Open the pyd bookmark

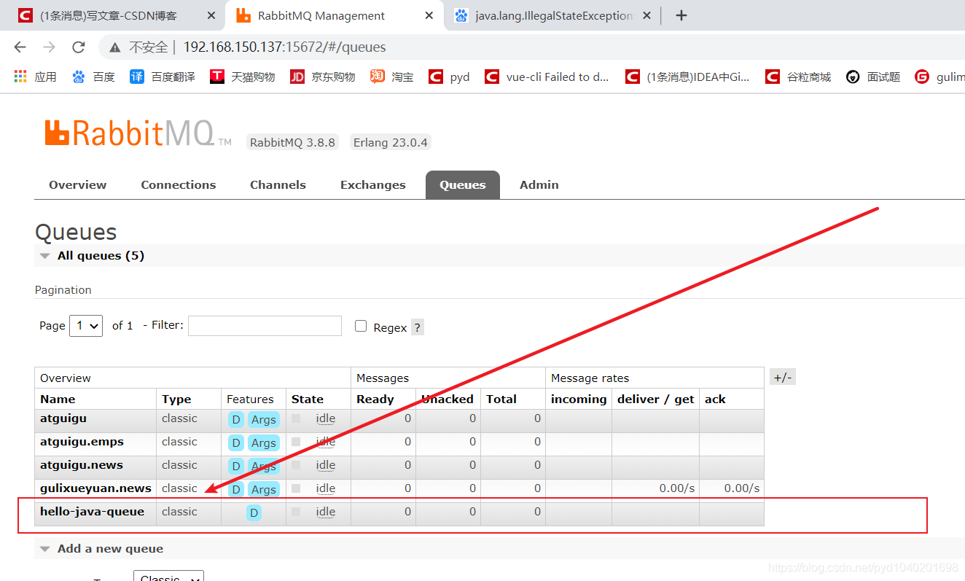450,77
